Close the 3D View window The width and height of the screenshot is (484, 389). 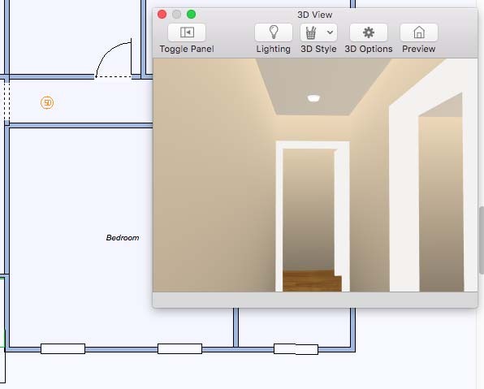[x=162, y=14]
